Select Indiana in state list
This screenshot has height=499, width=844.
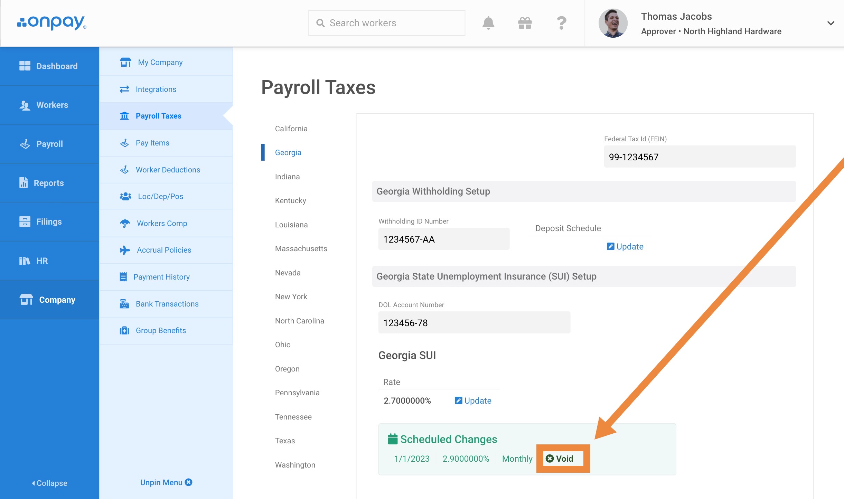click(288, 177)
